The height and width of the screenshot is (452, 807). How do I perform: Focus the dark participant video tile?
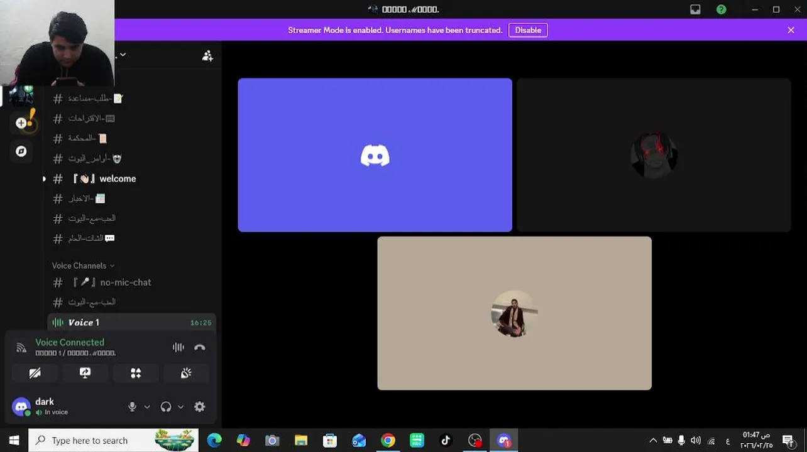point(654,155)
